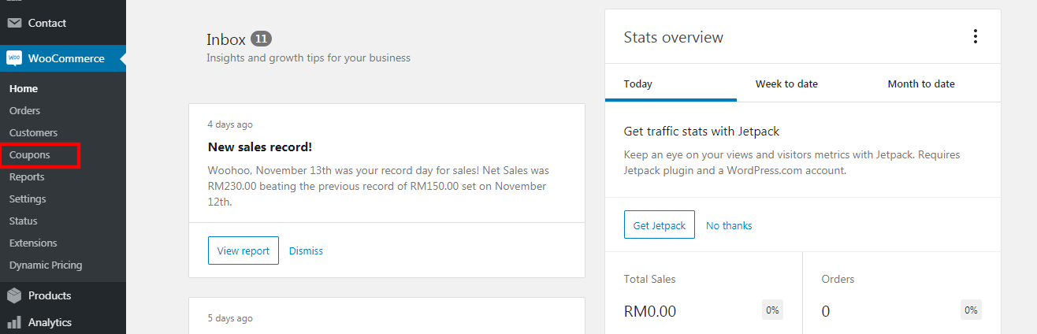Open Stats overview three-dot options menu
Image resolution: width=1037 pixels, height=334 pixels.
[976, 36]
